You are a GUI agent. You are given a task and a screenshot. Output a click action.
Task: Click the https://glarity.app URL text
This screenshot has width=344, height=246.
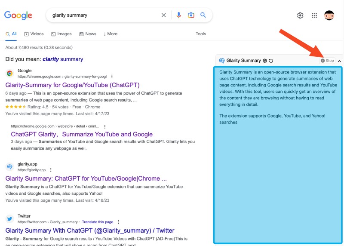click(x=31, y=170)
